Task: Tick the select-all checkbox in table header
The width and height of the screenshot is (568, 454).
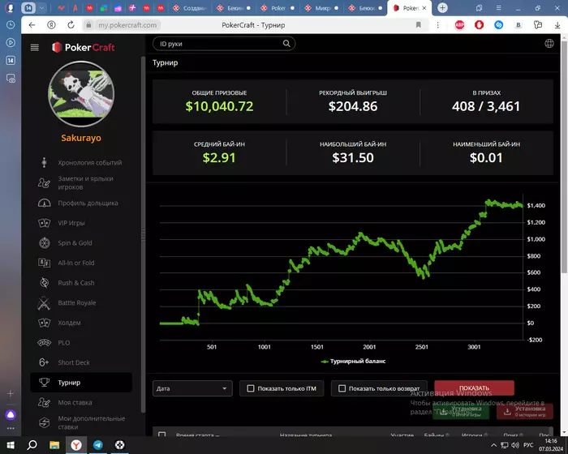Action: coord(162,434)
